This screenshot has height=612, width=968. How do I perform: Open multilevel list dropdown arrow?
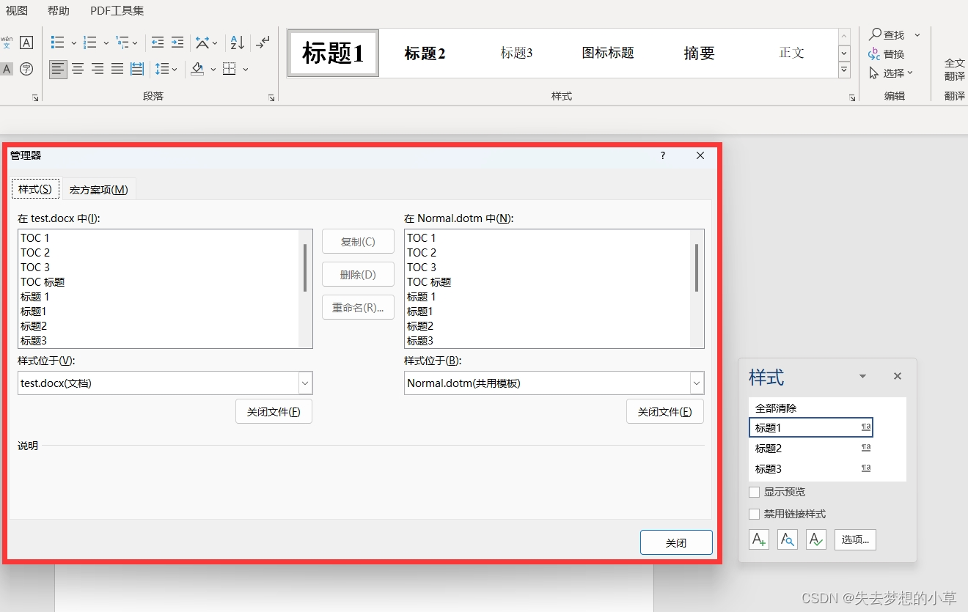point(136,43)
